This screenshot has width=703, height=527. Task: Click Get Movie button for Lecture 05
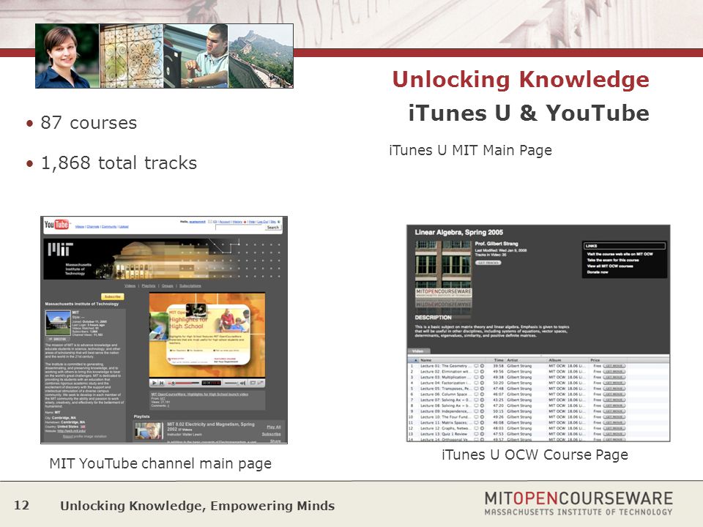[x=614, y=389]
